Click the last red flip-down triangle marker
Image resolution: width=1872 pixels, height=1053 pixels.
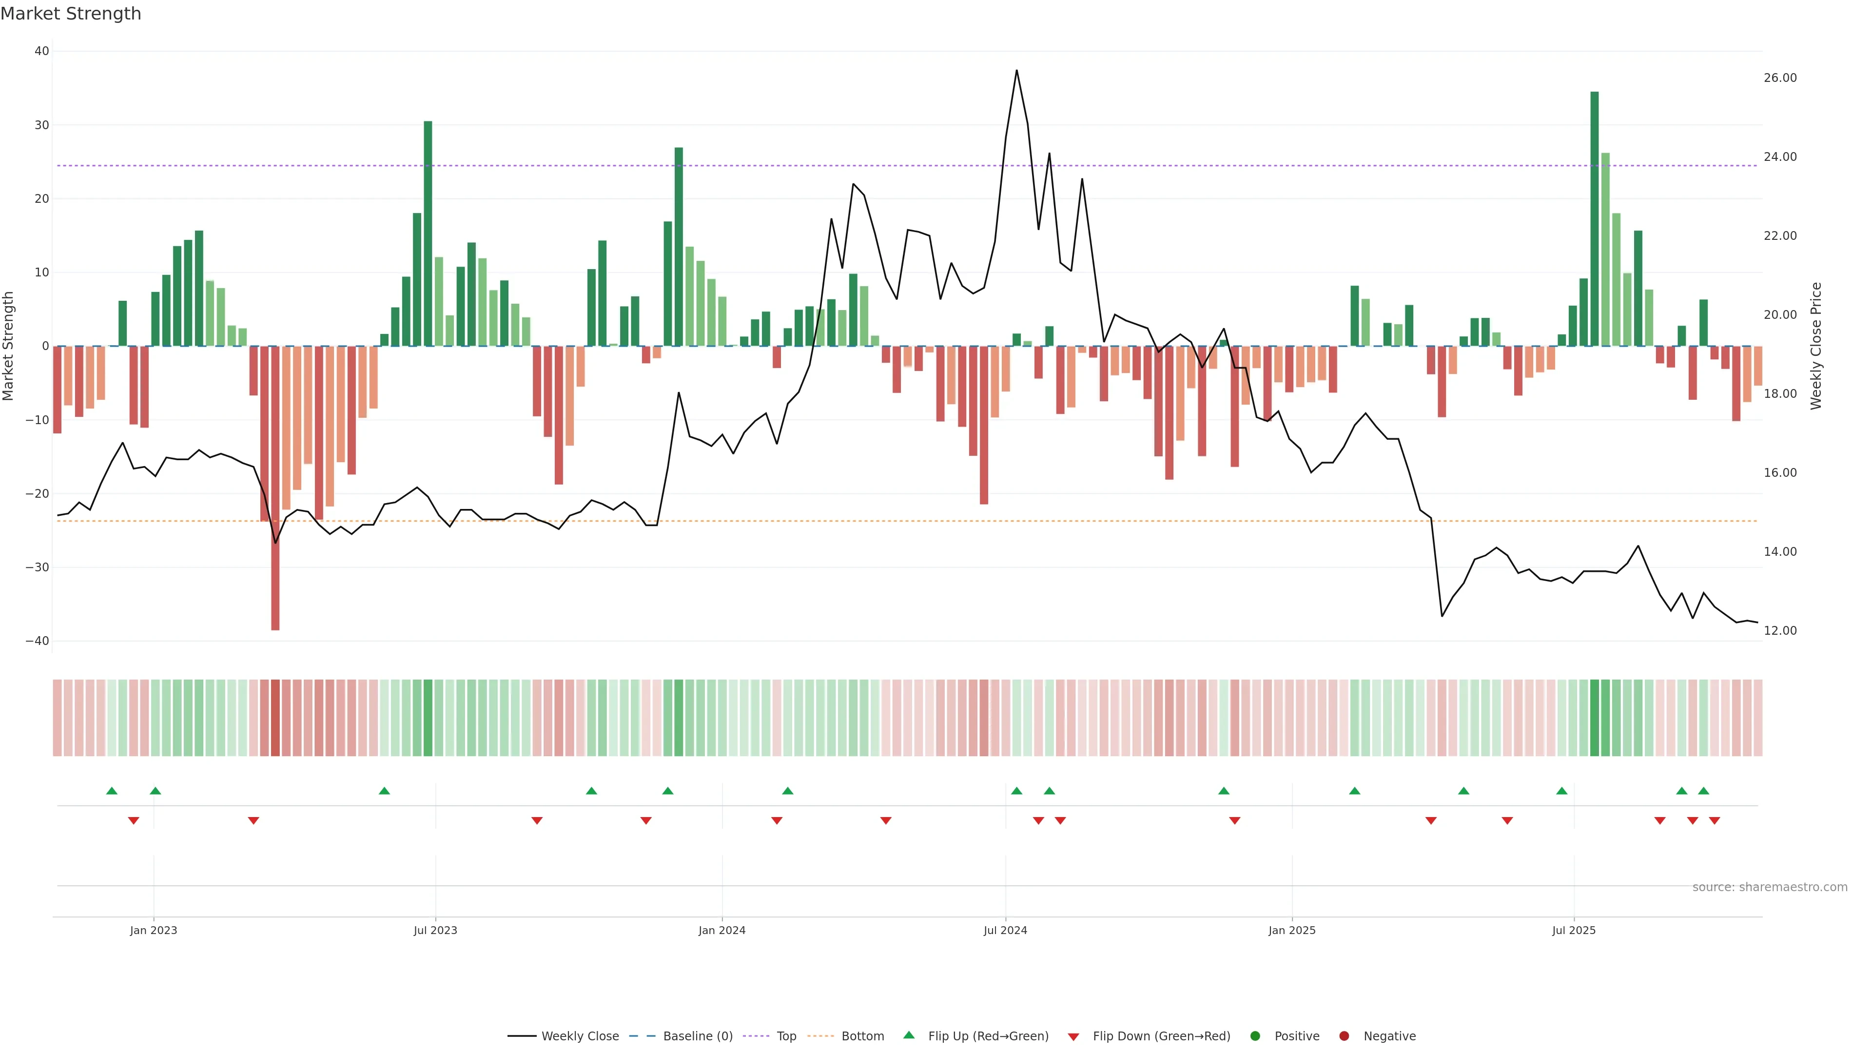1715,820
